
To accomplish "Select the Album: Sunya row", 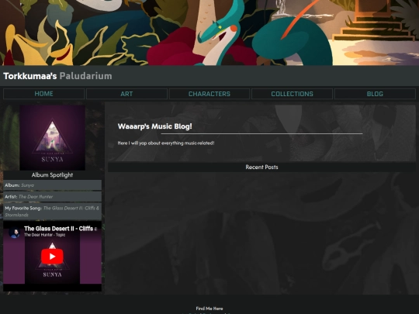I will pos(53,185).
